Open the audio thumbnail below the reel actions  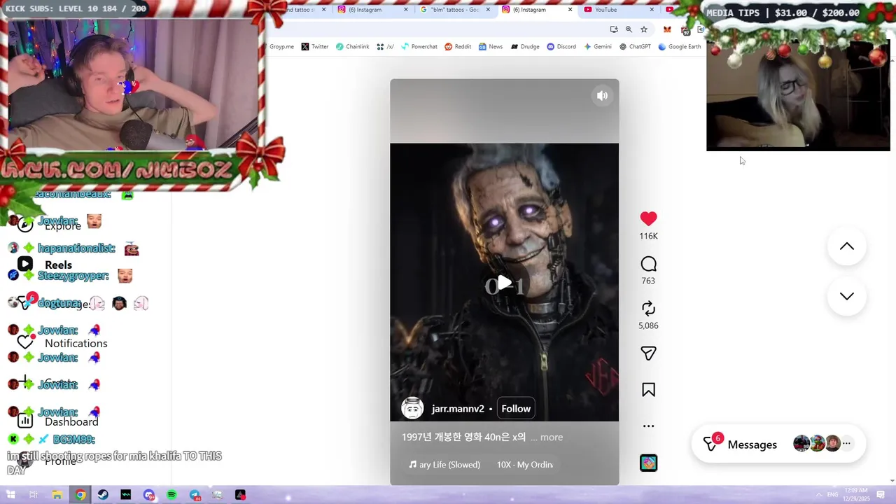648,463
